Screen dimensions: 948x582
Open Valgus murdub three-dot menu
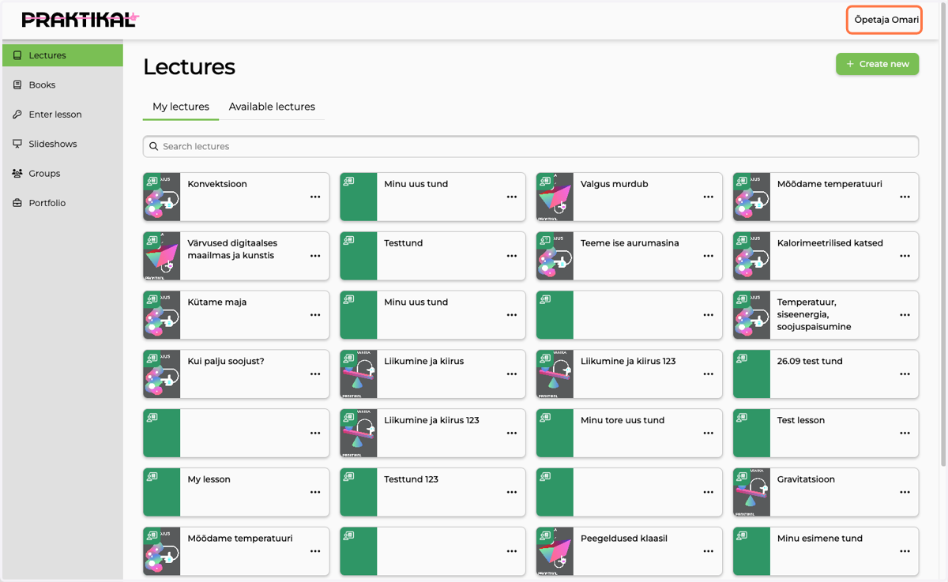click(708, 197)
